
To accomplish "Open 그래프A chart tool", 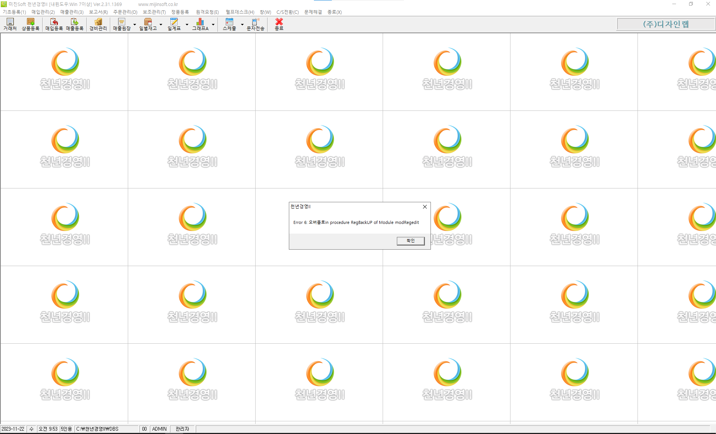I will click(200, 24).
